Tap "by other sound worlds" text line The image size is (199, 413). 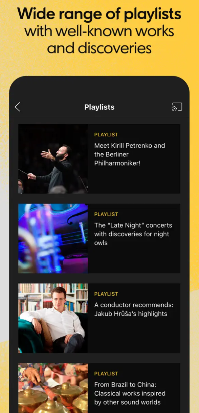[x=127, y=402]
